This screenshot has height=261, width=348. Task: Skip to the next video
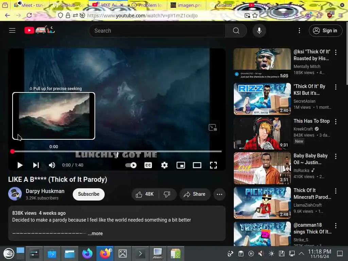(x=36, y=165)
